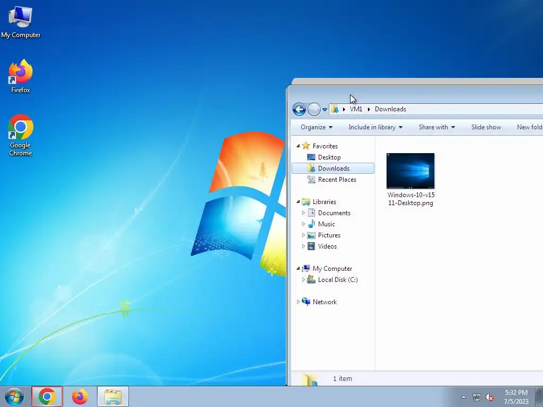
Task: Expand the Documents library
Action: [304, 213]
